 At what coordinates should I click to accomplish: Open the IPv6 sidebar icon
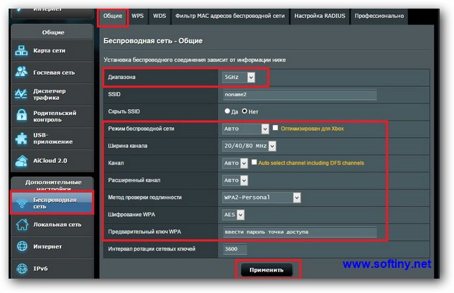click(x=22, y=270)
